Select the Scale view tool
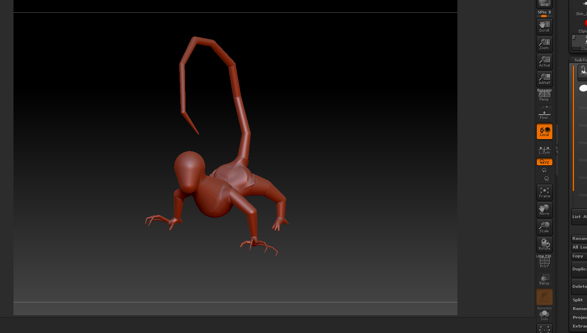The image size is (587, 333). pyautogui.click(x=544, y=227)
